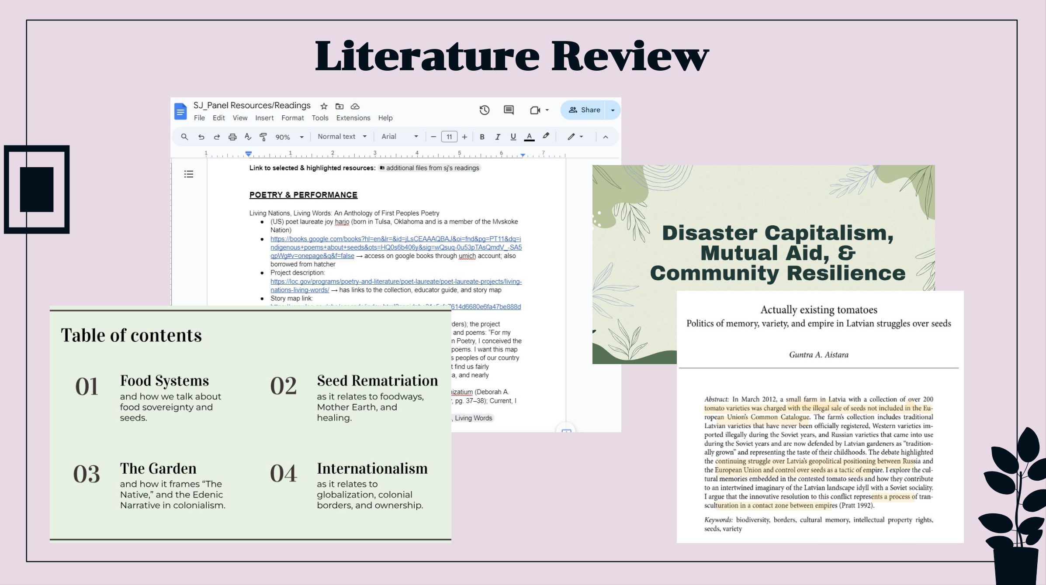
Task: Open the books.google.com link
Action: tap(396, 247)
